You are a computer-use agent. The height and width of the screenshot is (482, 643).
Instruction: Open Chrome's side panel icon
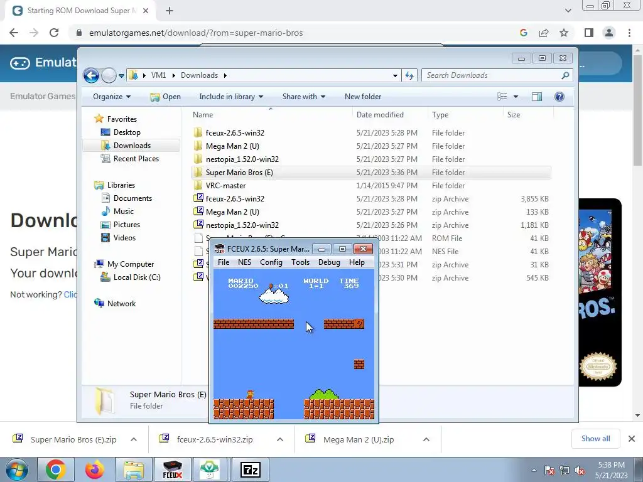pos(589,33)
